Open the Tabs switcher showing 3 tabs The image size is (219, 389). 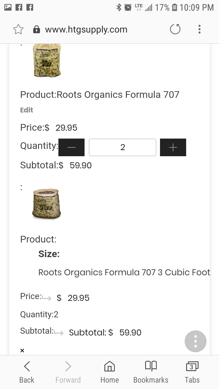[x=192, y=372]
